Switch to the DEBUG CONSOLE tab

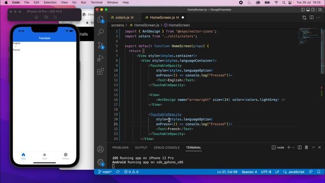click(x=167, y=147)
